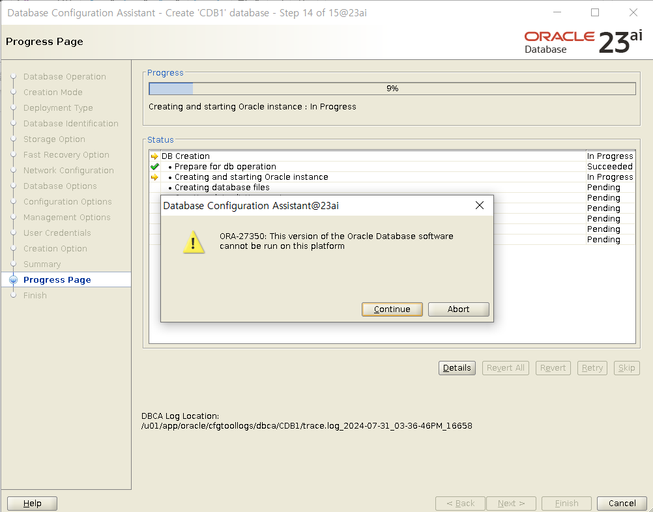653x512 pixels.
Task: Click the yellow warning triangle icon
Action: pyautogui.click(x=194, y=242)
